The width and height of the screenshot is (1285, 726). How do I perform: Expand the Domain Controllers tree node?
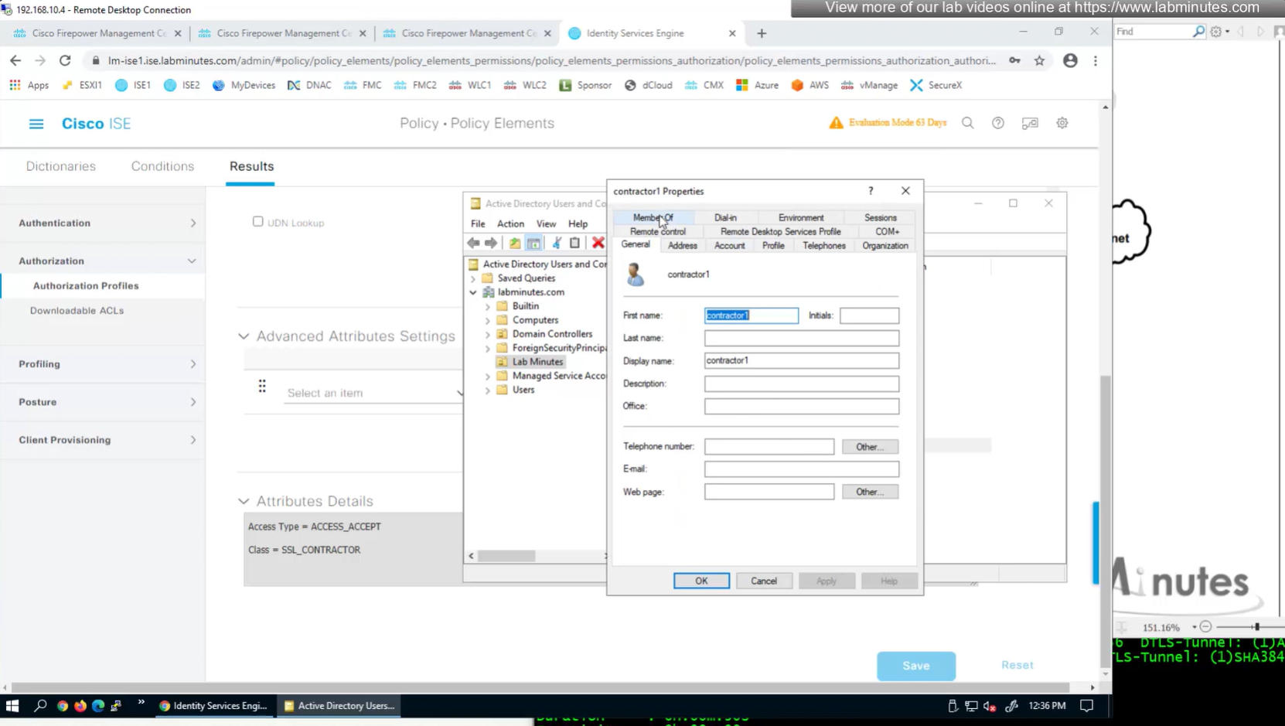(488, 334)
